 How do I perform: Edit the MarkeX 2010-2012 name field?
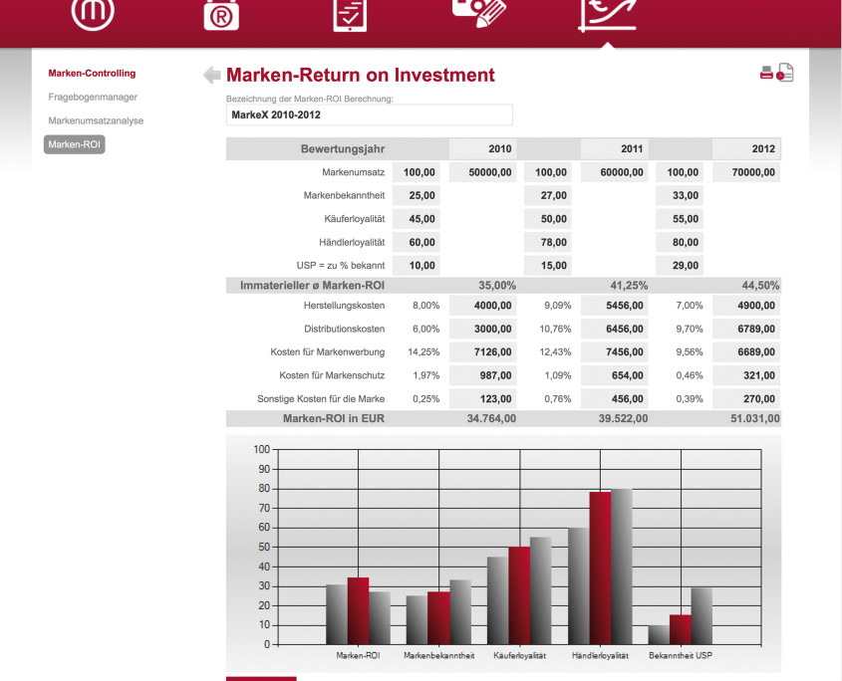tap(370, 114)
